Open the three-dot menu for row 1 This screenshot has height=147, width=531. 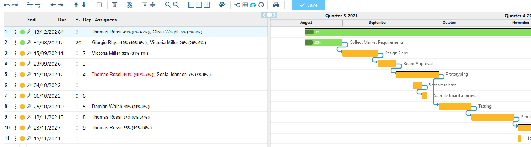click(15, 32)
